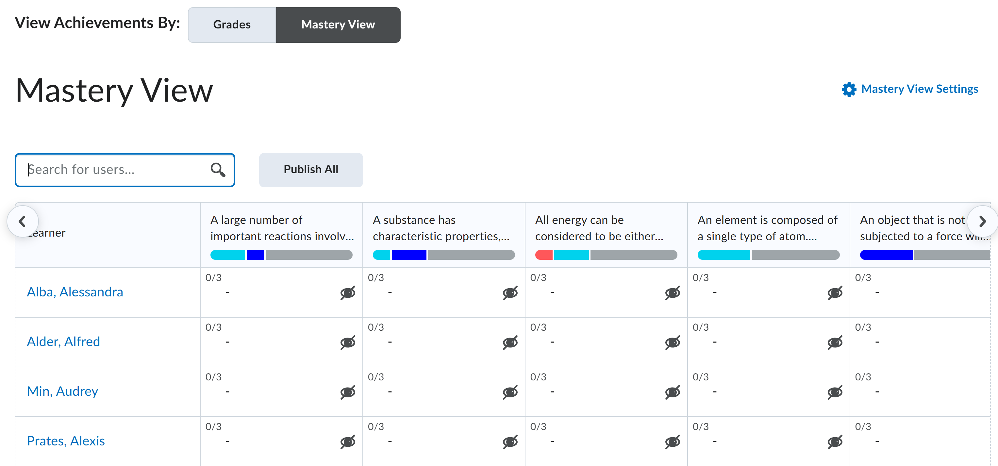This screenshot has height=466, width=998.
Task: Click the hidden-eye icon in Alba's first outcome cell
Action: coord(347,293)
